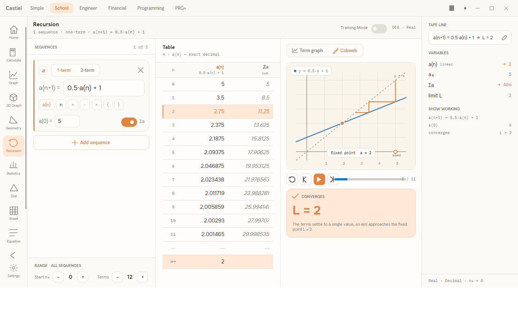Click the cobweb iteration progress slider
Viewport: 518px width, 309px height.
(x=370, y=179)
